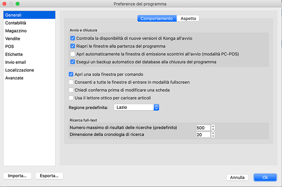The image size is (282, 187).
Task: Open the Vendite preferences section
Action: (13, 39)
